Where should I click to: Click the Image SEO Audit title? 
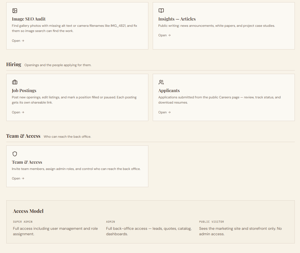click(29, 19)
